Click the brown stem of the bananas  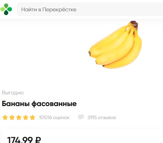point(134,24)
